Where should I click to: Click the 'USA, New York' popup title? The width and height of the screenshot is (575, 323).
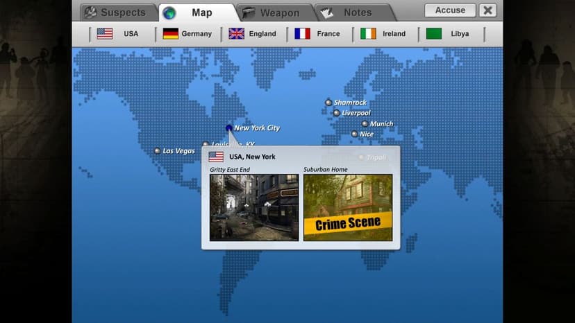tap(252, 157)
